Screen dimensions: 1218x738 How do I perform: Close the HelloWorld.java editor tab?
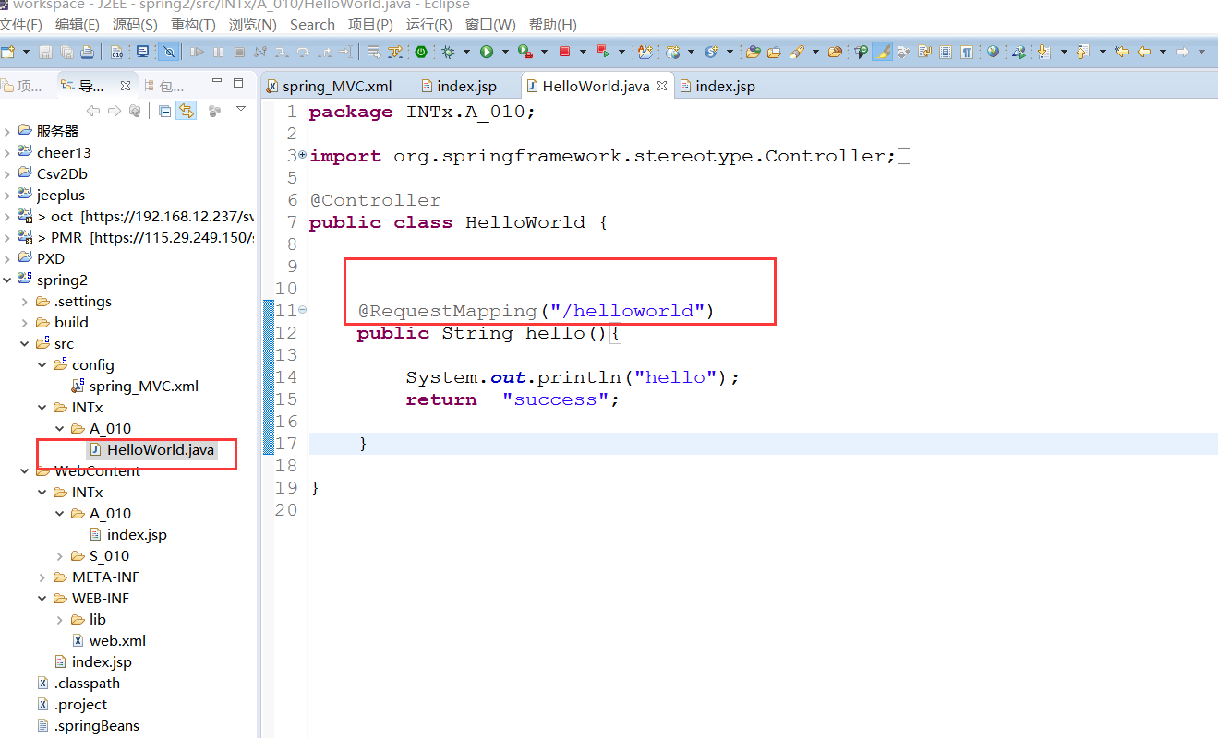[x=661, y=86]
